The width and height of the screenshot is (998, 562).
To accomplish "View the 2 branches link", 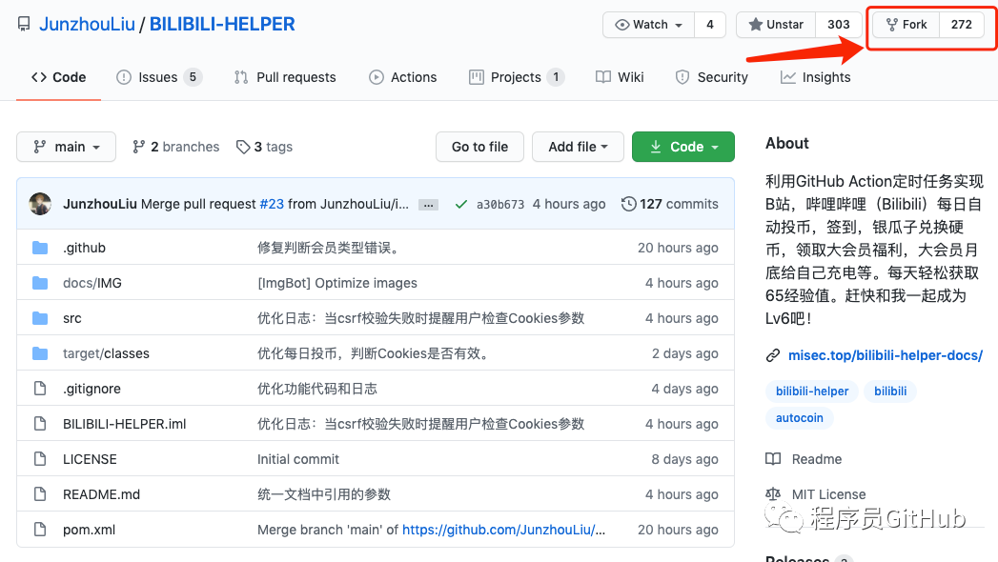I will click(175, 147).
